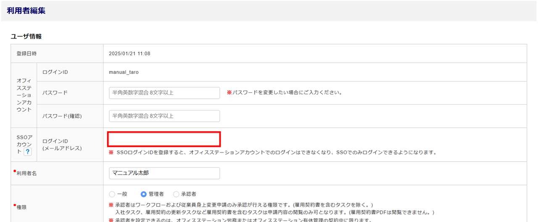Viewport: 538px width, 222px height.
Task: Focus the パスワード input field
Action: coord(164,93)
